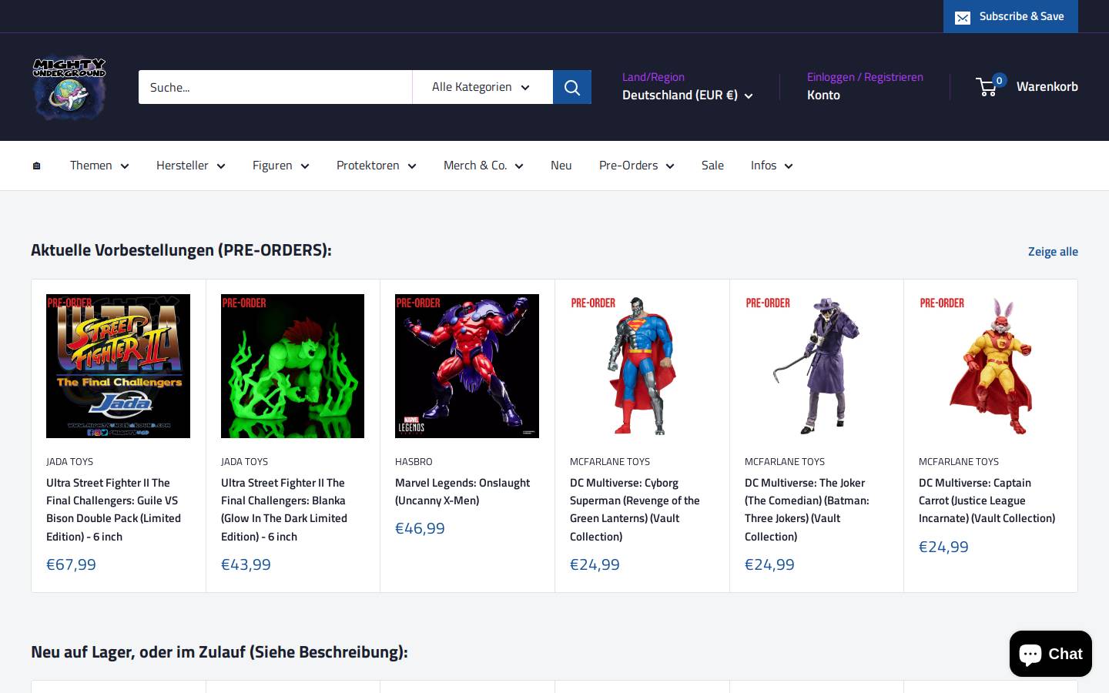This screenshot has width=1109, height=693.
Task: Open the Shopify Chat widget
Action: (x=1050, y=654)
